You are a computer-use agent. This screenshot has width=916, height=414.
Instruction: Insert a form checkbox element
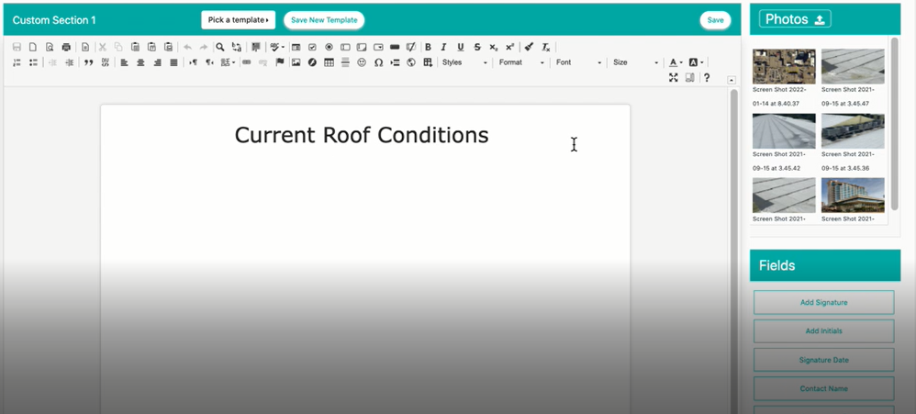[x=312, y=47]
